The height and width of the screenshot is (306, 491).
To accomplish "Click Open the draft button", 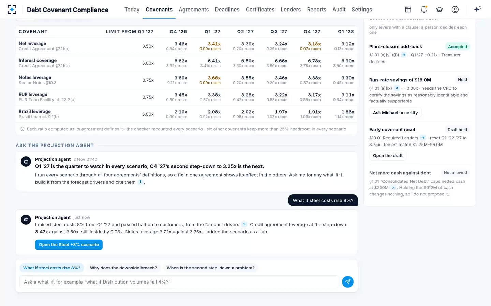I will [388, 156].
